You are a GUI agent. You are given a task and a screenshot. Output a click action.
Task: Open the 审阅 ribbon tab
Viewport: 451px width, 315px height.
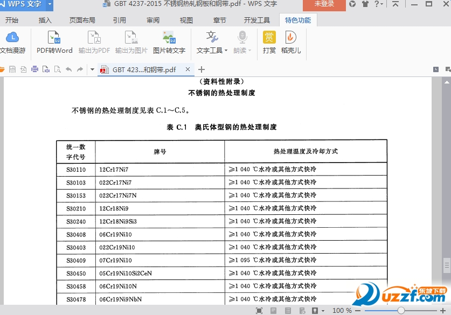[x=153, y=20]
